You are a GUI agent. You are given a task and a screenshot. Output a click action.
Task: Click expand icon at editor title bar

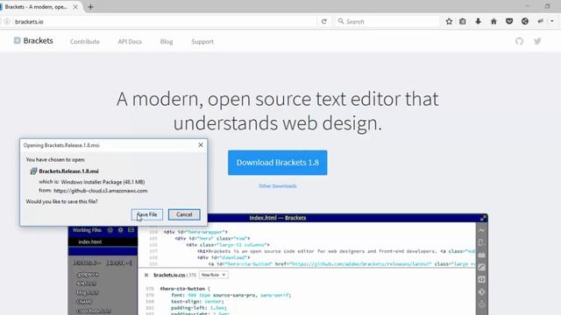point(483,218)
